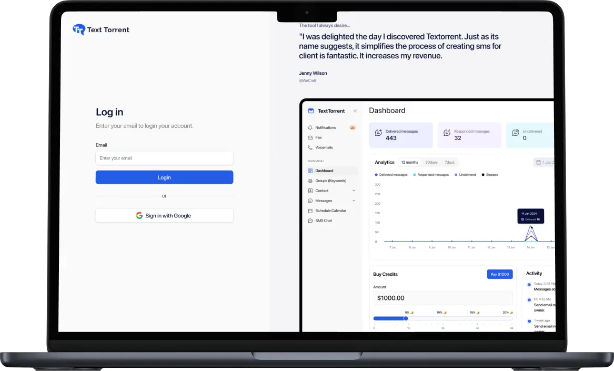Click the Voicemails phone icon
The height and width of the screenshot is (371, 614).
310,147
